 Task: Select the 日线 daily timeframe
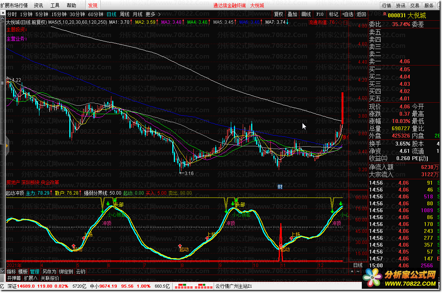click(x=111, y=14)
